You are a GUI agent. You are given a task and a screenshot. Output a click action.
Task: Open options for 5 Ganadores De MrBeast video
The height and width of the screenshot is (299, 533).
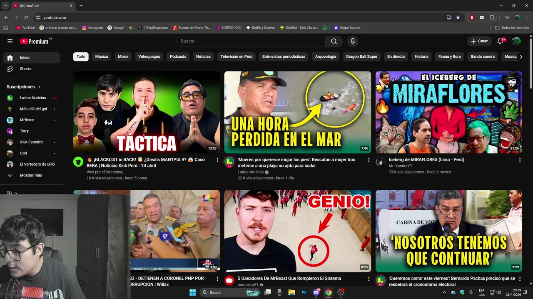click(369, 279)
